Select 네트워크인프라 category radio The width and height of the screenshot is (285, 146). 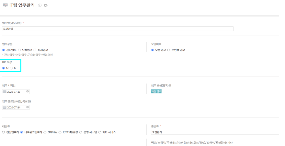(22, 132)
